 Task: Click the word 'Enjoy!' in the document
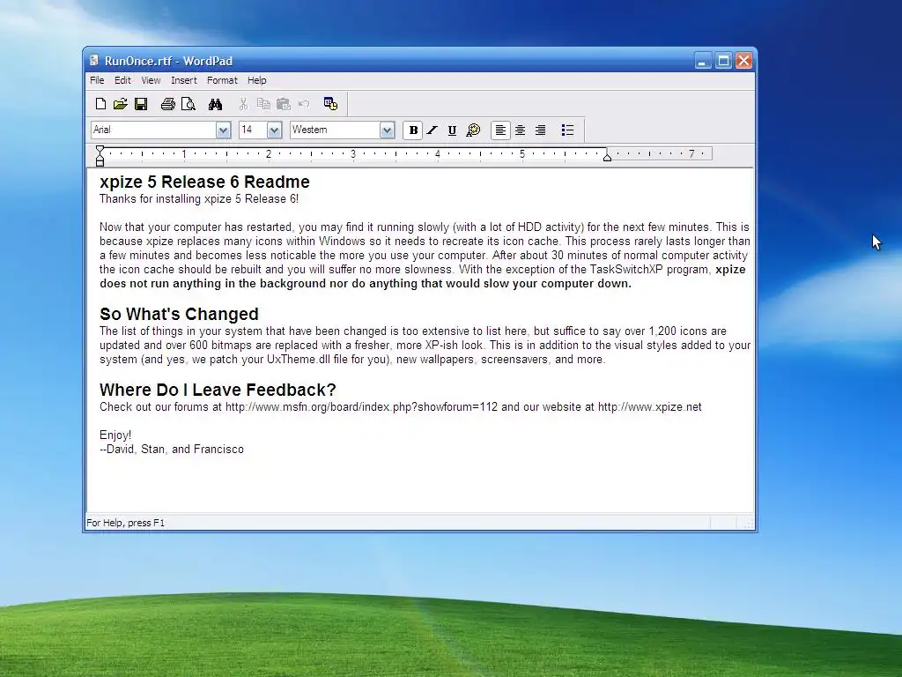point(115,435)
